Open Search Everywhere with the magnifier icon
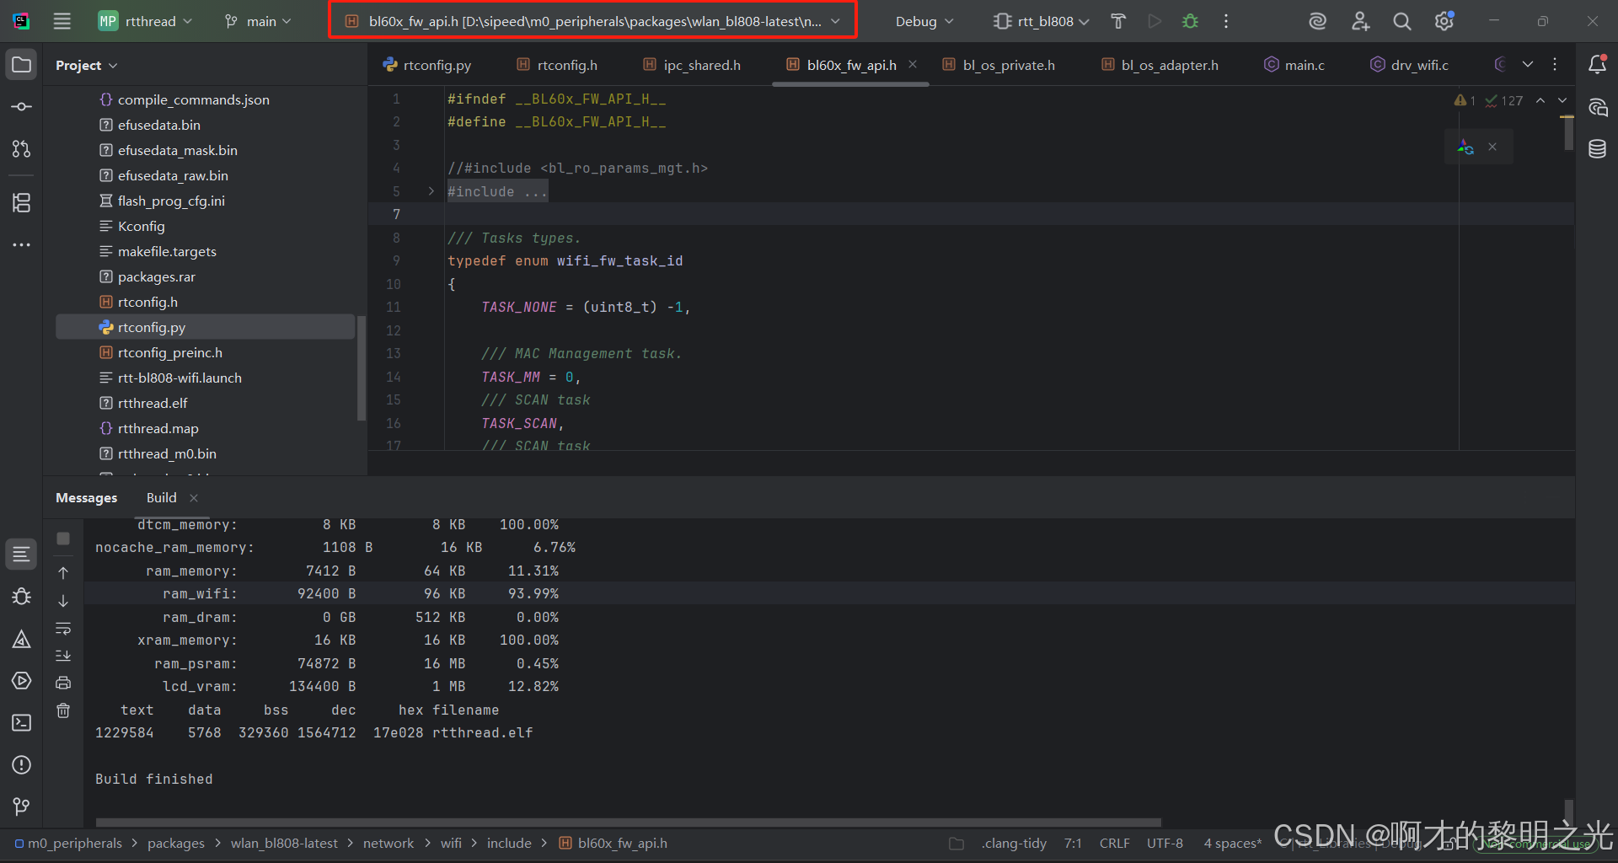 [1401, 21]
